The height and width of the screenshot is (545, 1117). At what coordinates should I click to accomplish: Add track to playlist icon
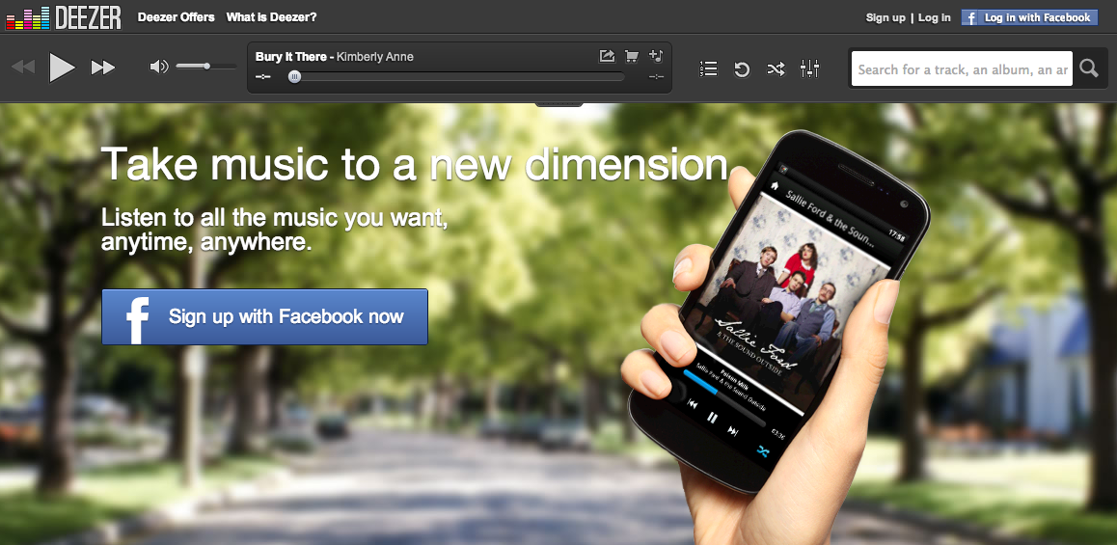click(x=656, y=56)
